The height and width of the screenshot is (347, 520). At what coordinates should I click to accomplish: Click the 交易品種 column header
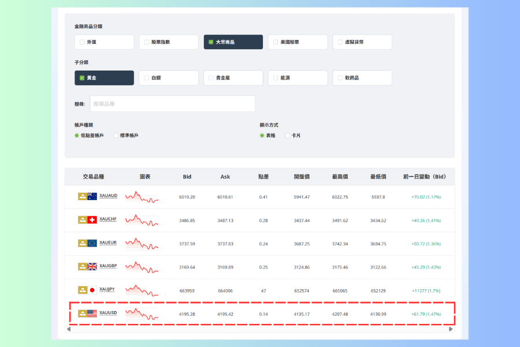pyautogui.click(x=94, y=176)
